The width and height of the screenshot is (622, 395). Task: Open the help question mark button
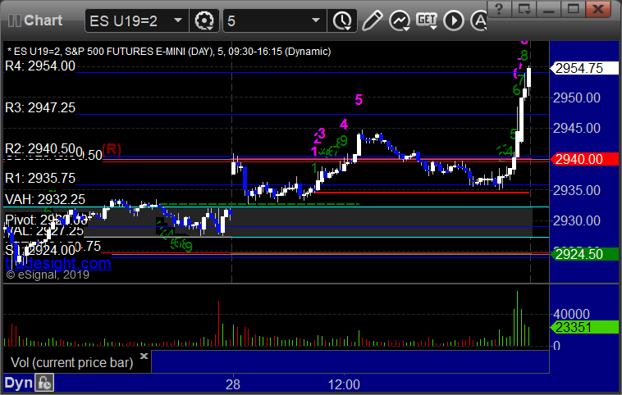499,9
